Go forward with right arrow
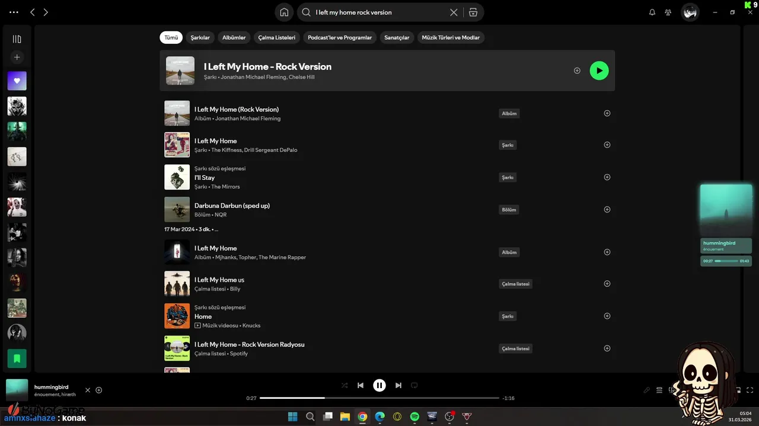 [46, 12]
